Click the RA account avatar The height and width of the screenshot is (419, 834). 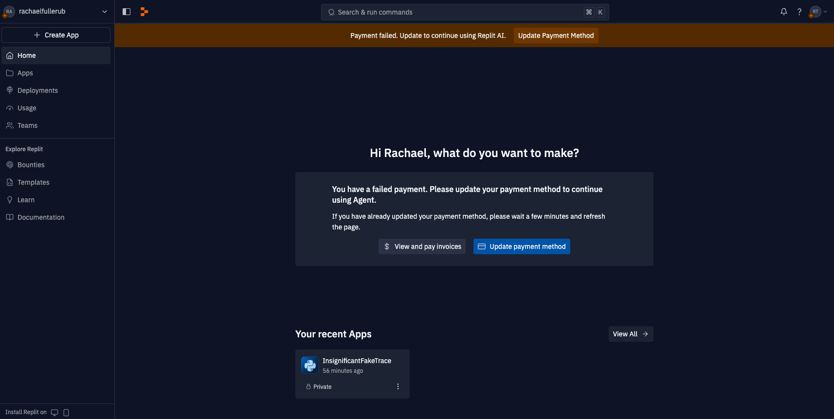click(x=9, y=12)
